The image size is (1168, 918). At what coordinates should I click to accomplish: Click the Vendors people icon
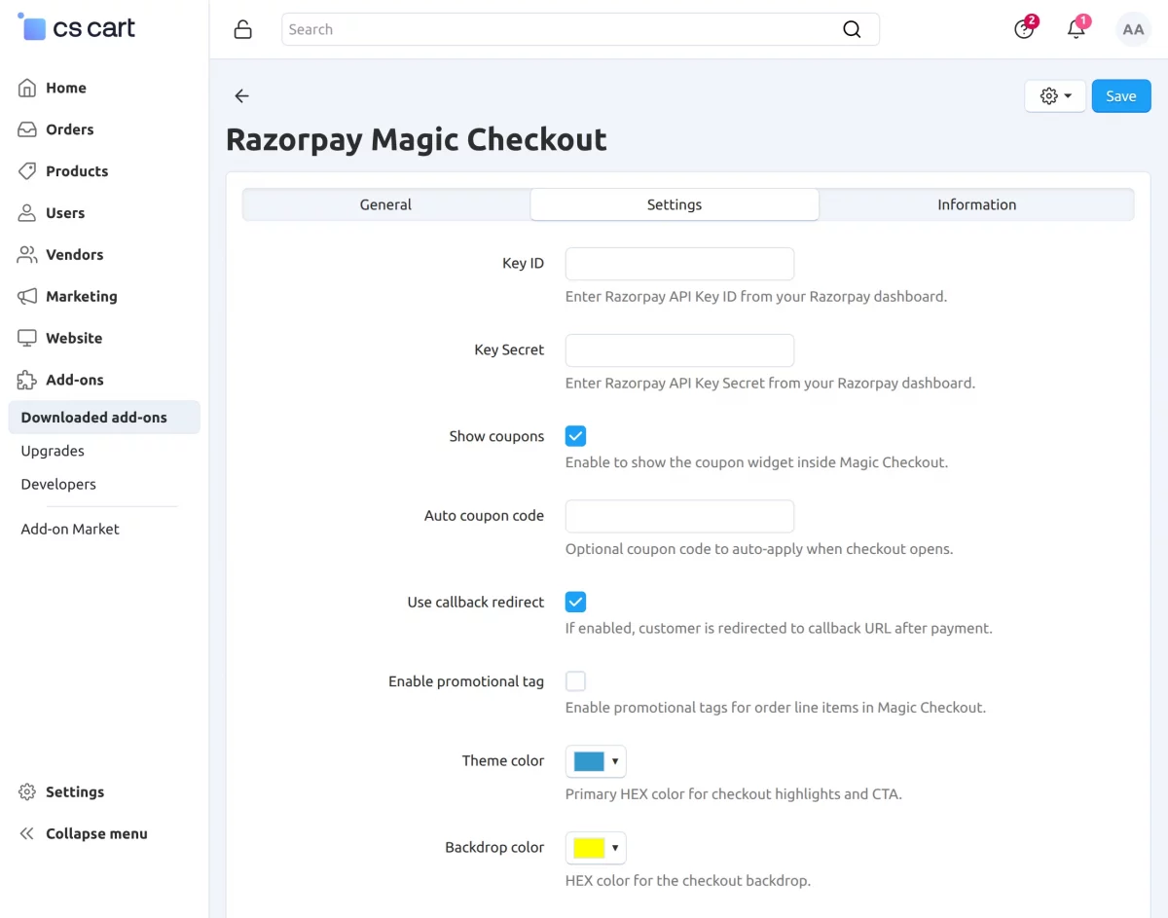[x=27, y=255]
